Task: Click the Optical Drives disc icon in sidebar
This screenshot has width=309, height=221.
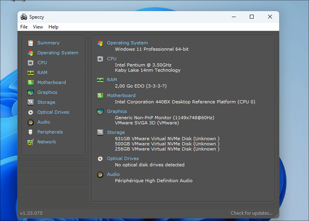Action: (x=31, y=112)
